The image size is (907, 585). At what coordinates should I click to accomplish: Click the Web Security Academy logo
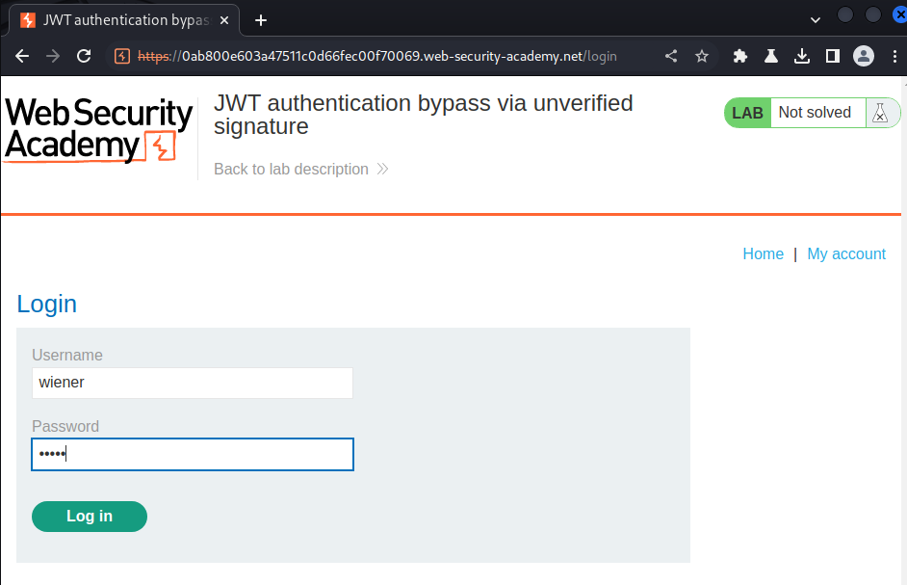click(x=98, y=129)
